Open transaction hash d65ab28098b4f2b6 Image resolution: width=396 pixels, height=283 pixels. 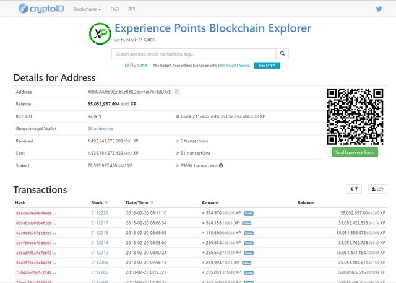coord(34,223)
